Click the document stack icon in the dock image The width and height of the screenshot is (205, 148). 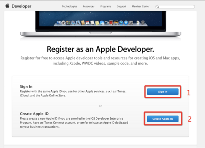pos(138,23)
